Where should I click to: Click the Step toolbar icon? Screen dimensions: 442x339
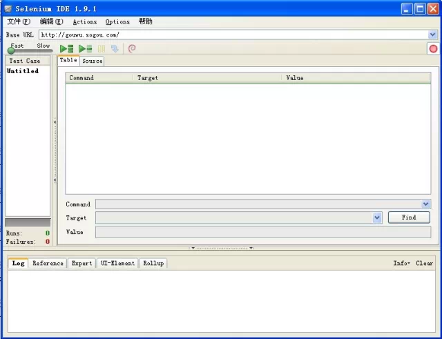[x=115, y=49]
